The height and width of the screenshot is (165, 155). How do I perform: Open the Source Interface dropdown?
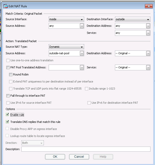tap(66, 19)
